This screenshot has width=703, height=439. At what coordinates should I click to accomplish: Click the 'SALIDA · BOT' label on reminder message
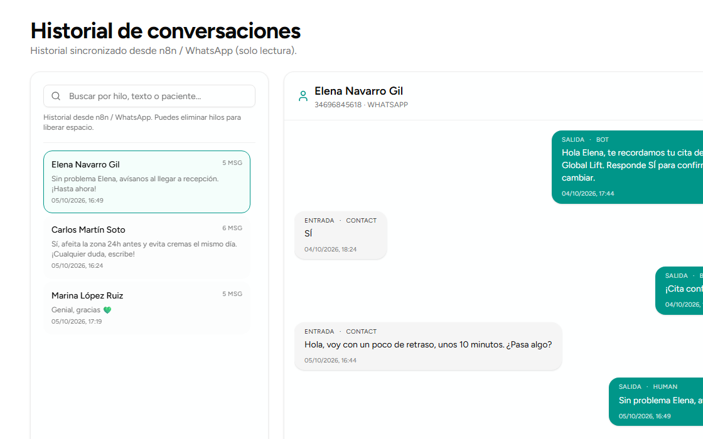[585, 140]
